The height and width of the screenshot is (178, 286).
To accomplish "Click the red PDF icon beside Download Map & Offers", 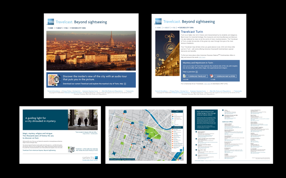I will tap(212, 76).
